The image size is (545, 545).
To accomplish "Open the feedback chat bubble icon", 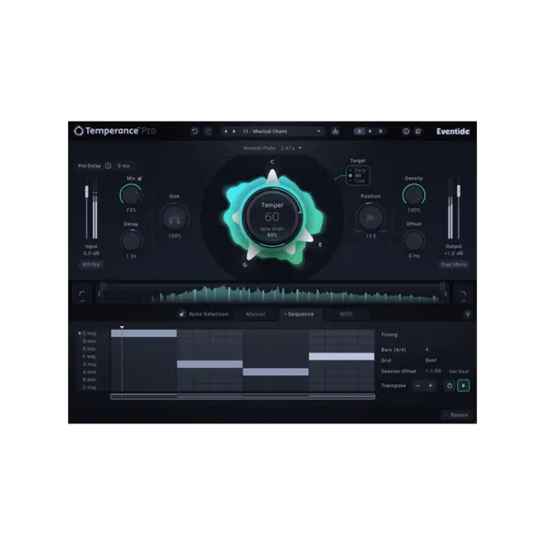I will click(418, 132).
